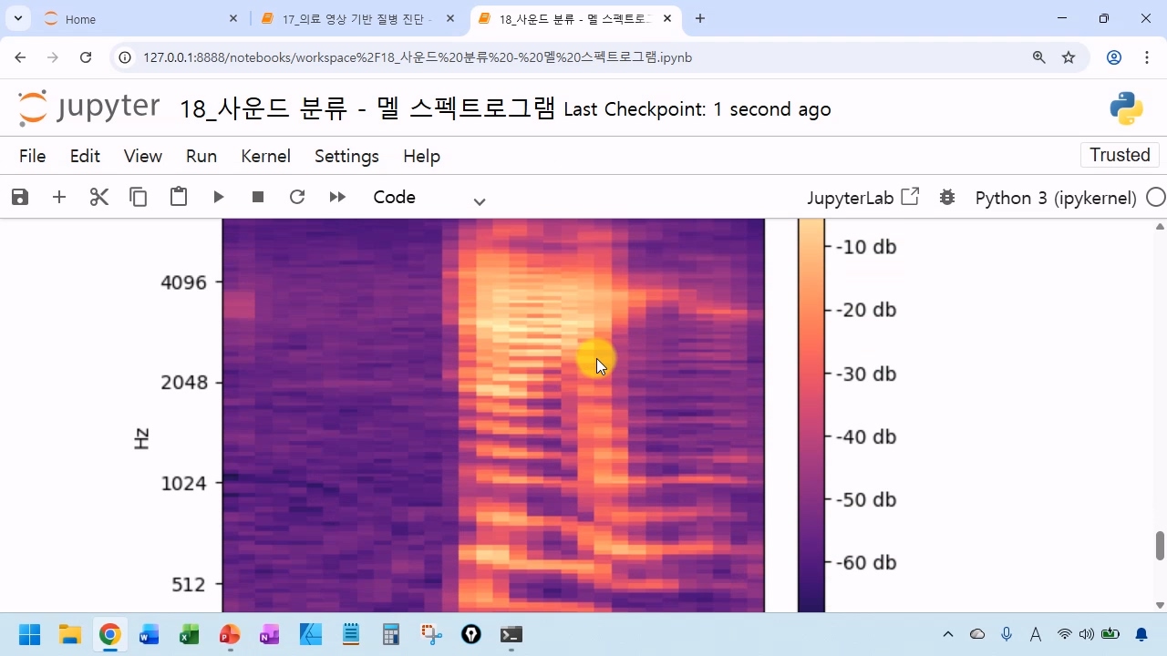Switch to the Home browser tab

(x=137, y=19)
